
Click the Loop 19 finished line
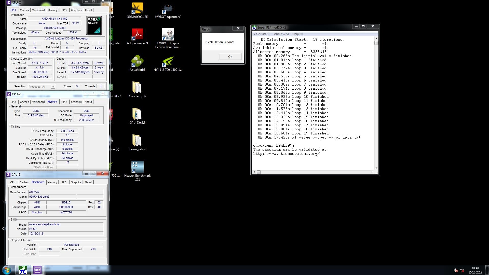[x=293, y=133]
